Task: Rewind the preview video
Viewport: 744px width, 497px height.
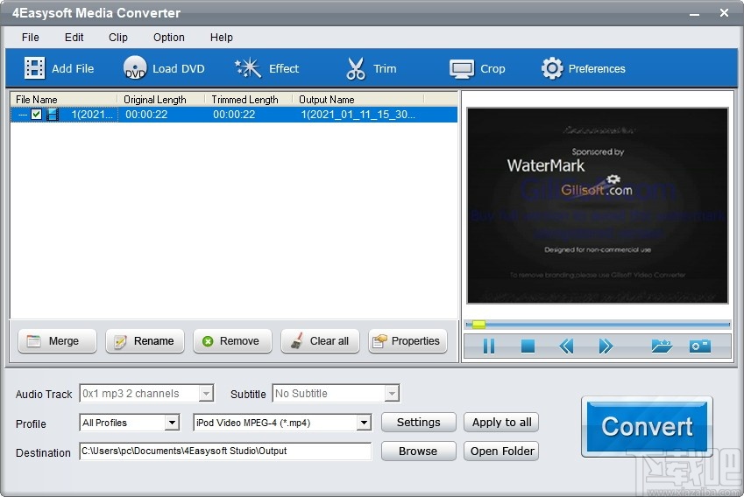Action: pyautogui.click(x=566, y=346)
